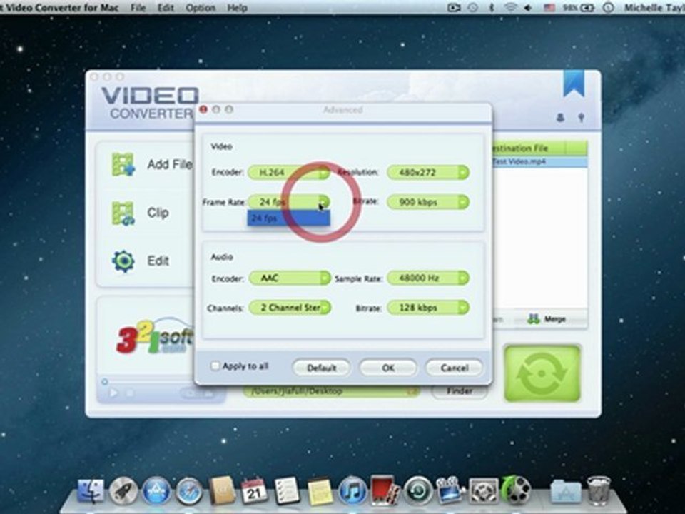
Task: Open System Preferences in dock
Action: coord(483,491)
